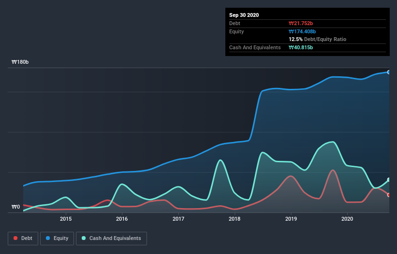This screenshot has height=254, width=397.
Task: Click the ₩40.815b cash value
Action: coord(301,47)
